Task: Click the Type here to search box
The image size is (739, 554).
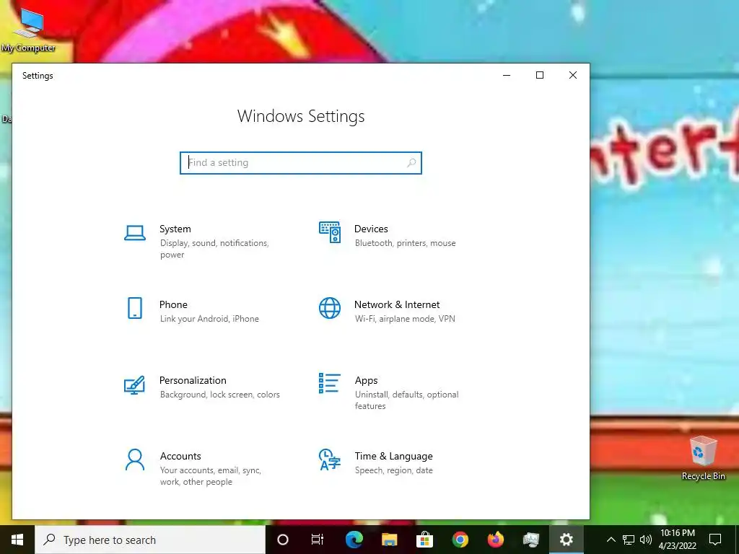Action: 150,540
